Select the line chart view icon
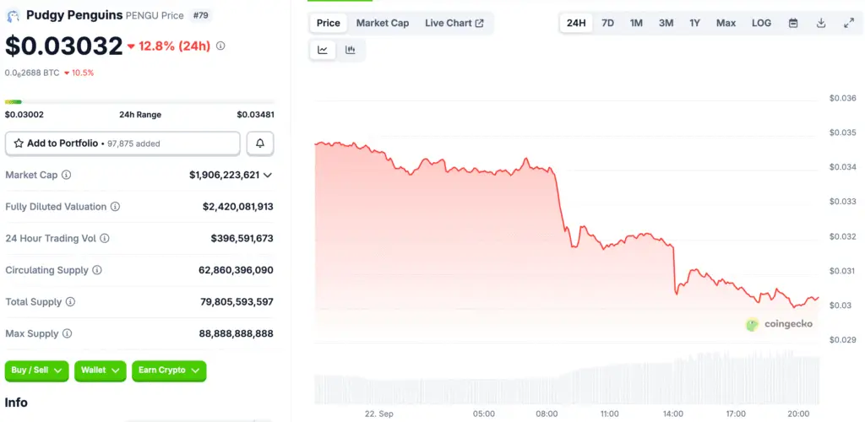 click(323, 51)
